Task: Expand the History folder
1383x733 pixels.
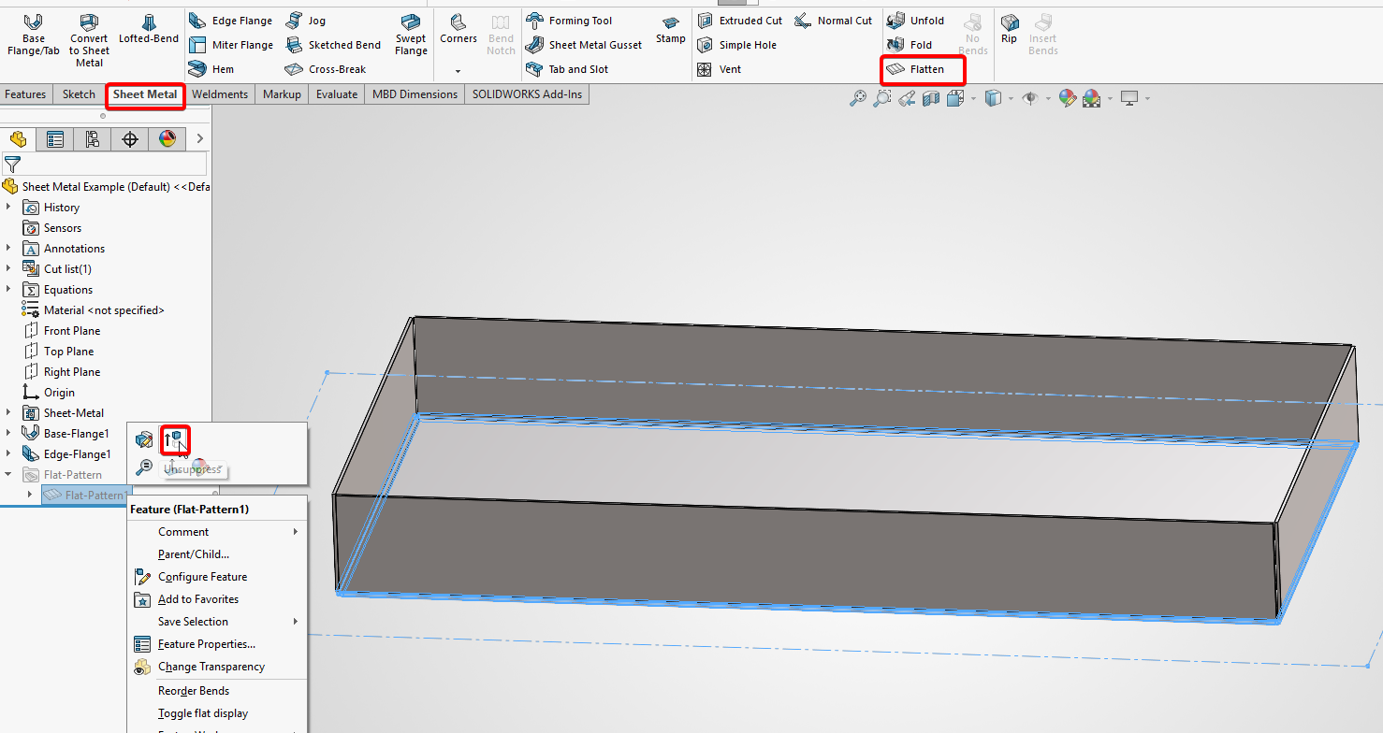Action: pos(8,207)
